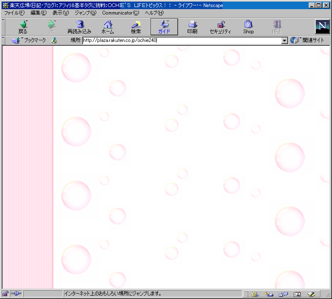Screen dimensions: 332x299
Task: Open Composer from the component bar
Action: tap(311, 294)
